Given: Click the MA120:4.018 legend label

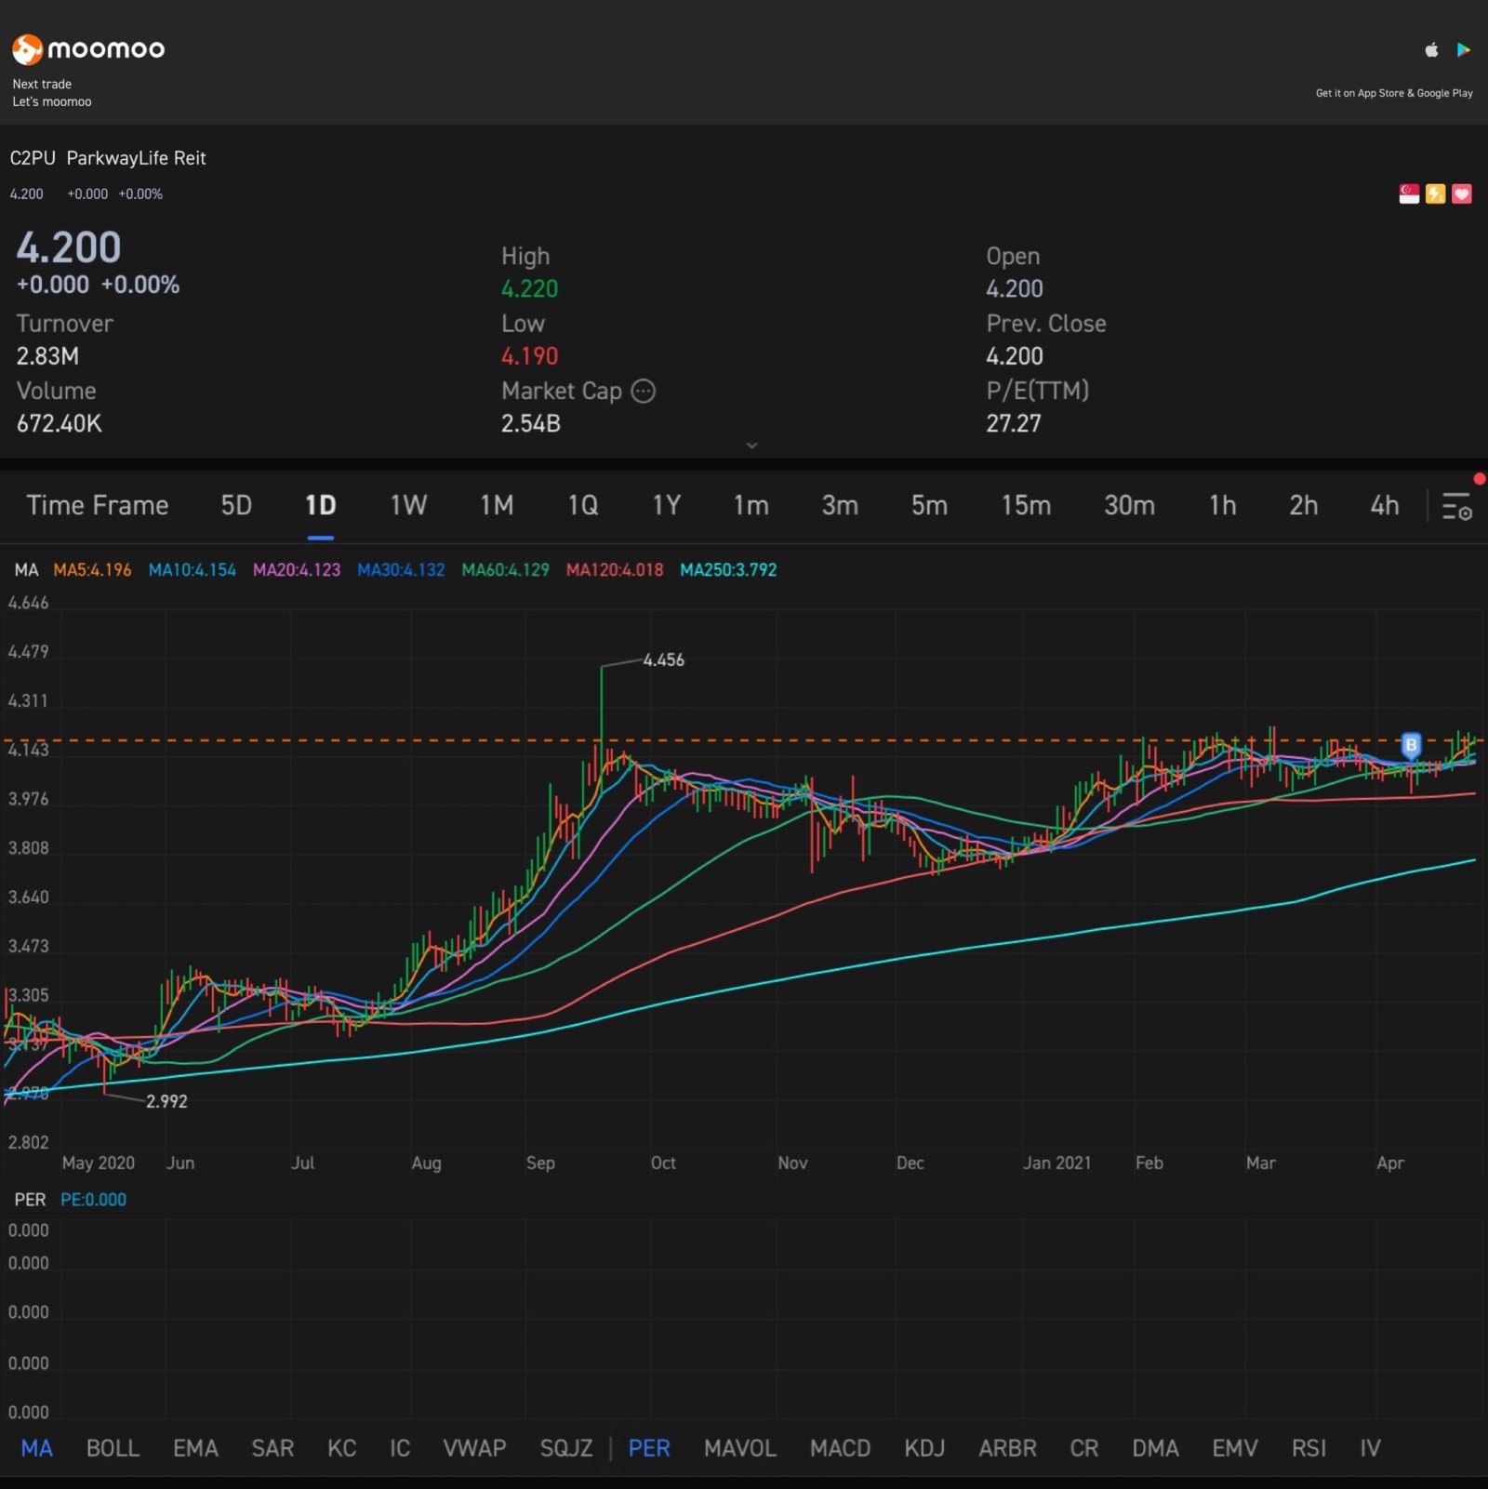Looking at the screenshot, I should coord(615,569).
